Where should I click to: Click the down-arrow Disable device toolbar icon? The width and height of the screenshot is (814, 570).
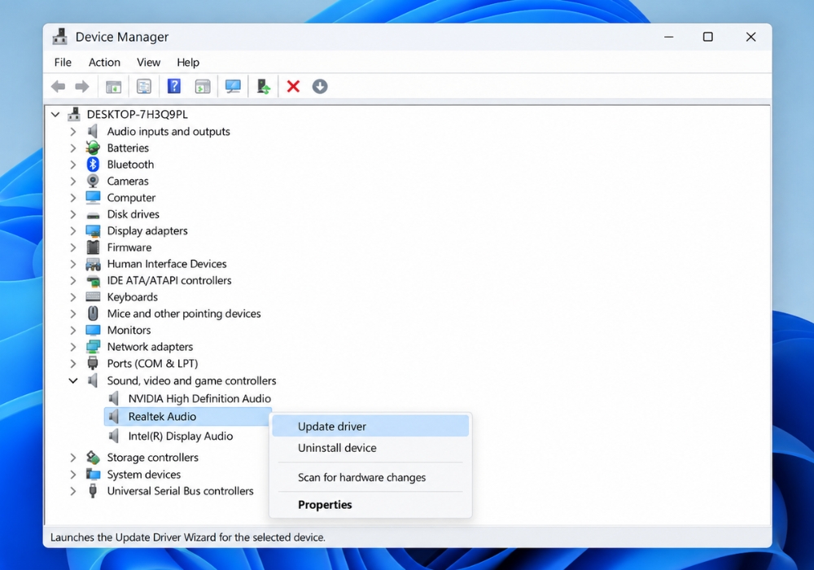point(320,86)
